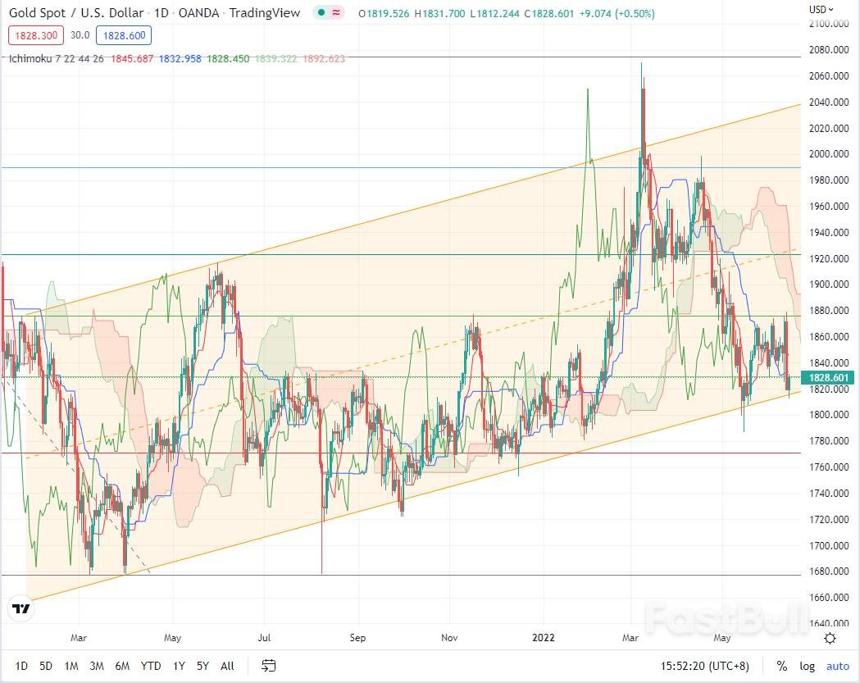Select the YTD time range
This screenshot has width=860, height=683.
tap(151, 666)
